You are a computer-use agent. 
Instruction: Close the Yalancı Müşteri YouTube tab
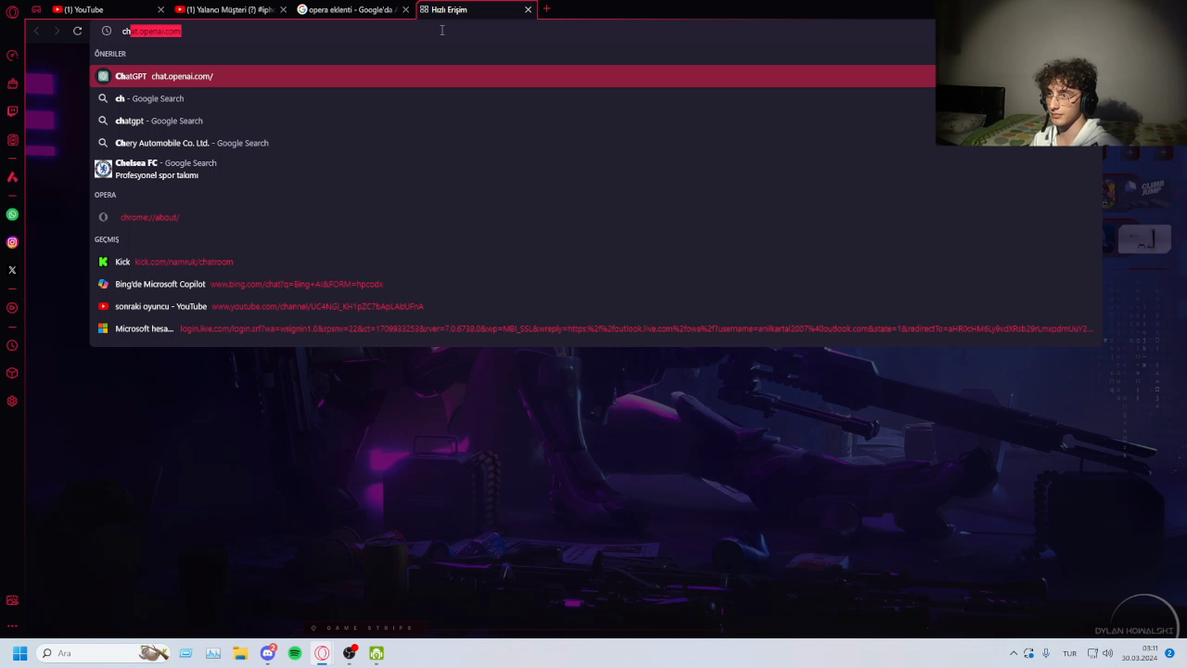tap(283, 9)
